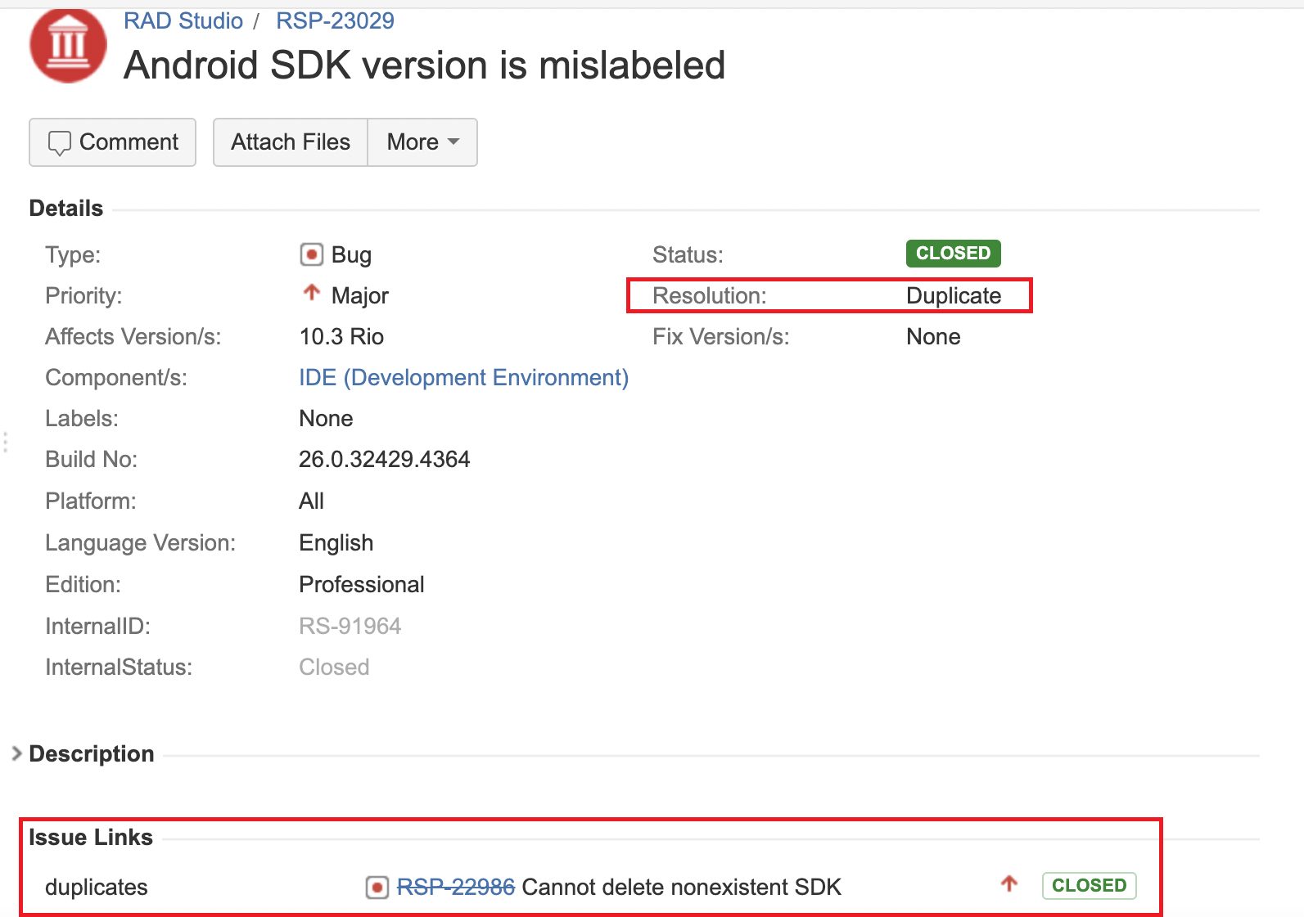Viewport: 1304px width, 917px height.
Task: Click the Resolution value 'Duplicate'
Action: [x=954, y=295]
